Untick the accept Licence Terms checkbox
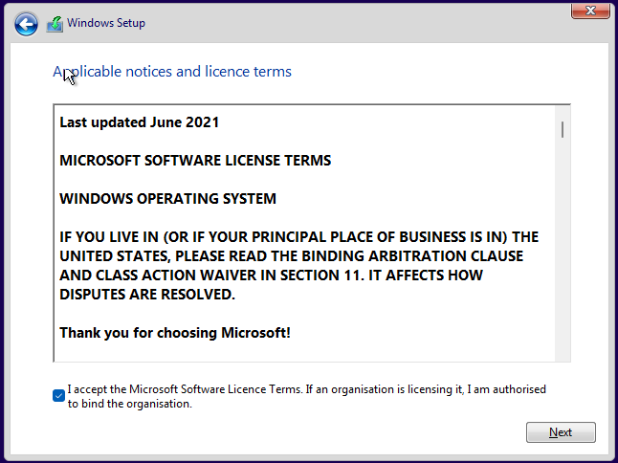618x463 pixels. (x=58, y=395)
